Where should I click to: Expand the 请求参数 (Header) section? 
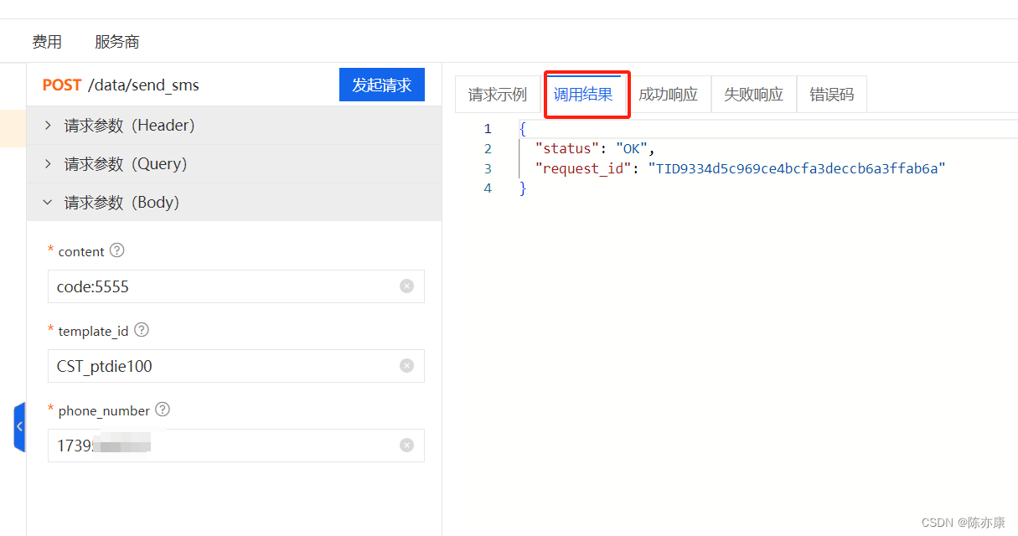coord(234,126)
